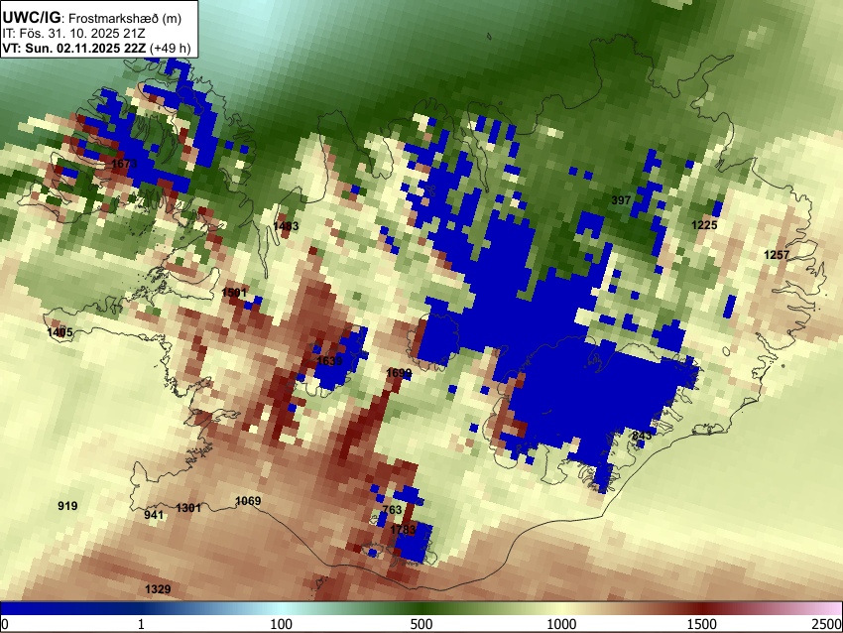Click the 1783 value label

point(403,530)
